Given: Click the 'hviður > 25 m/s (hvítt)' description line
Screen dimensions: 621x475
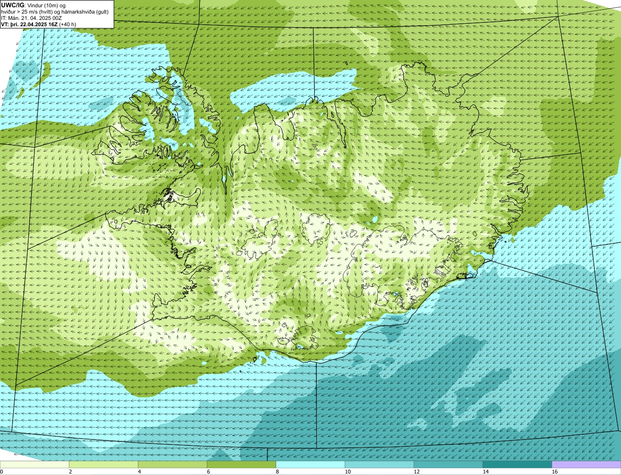Looking at the screenshot, I should 55,12.
